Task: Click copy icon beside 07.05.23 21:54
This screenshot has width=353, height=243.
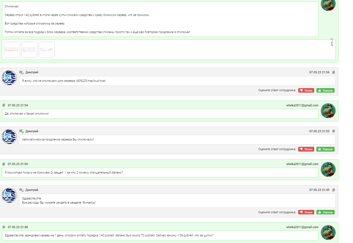Action: tap(4, 105)
